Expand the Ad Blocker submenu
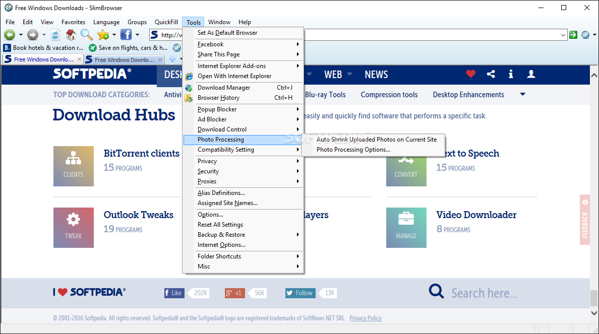599x334 pixels. coord(243,119)
